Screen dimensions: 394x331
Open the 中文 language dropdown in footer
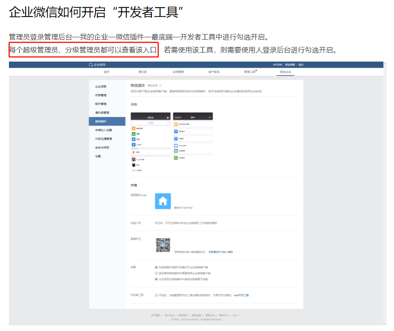[236, 316]
